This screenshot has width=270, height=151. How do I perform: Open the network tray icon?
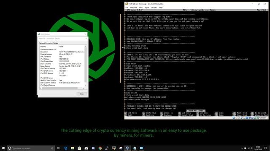pyautogui.click(x=248, y=148)
